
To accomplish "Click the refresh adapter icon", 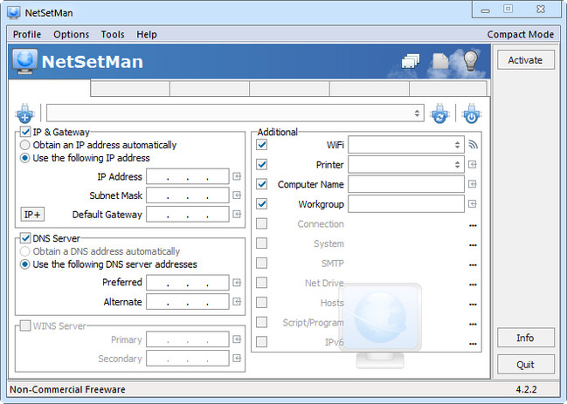I will tap(439, 113).
